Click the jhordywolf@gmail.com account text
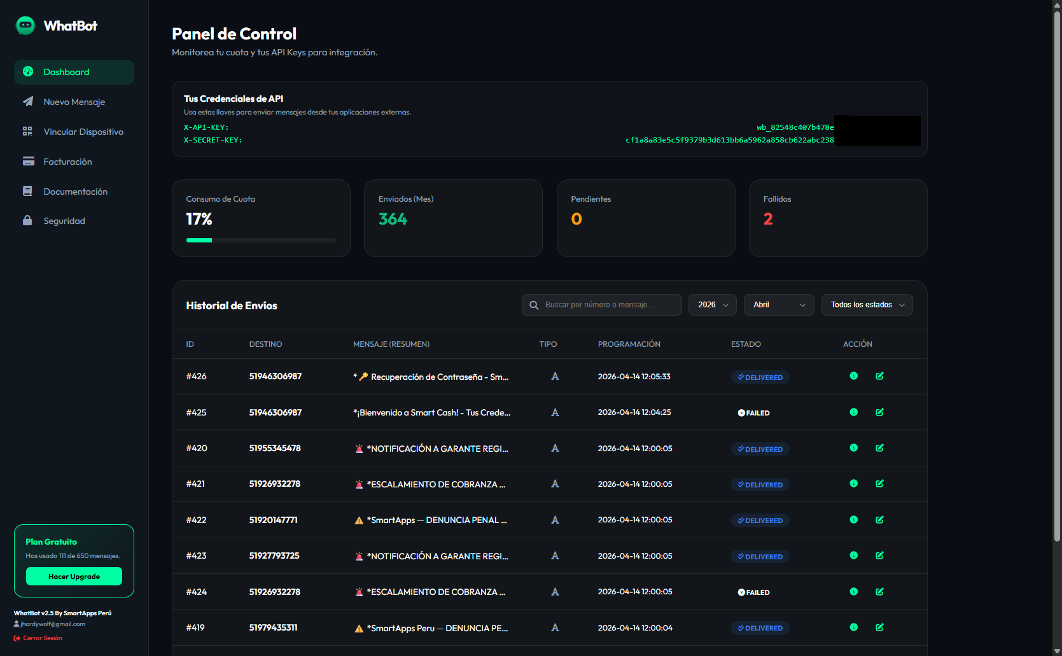 coord(53,624)
